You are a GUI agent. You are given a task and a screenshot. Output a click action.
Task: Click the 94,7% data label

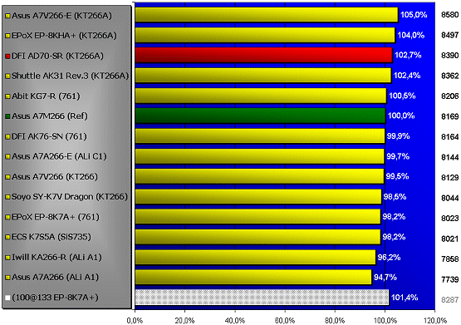click(385, 277)
